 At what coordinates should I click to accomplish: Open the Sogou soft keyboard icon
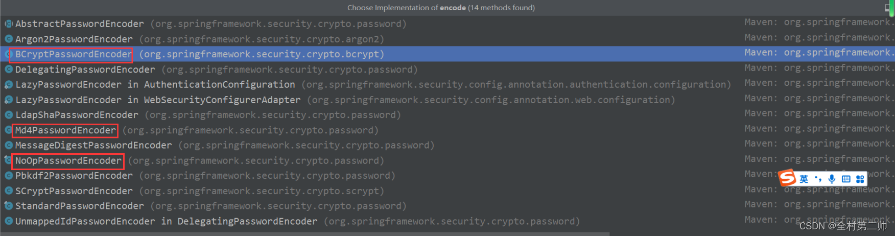coord(846,179)
